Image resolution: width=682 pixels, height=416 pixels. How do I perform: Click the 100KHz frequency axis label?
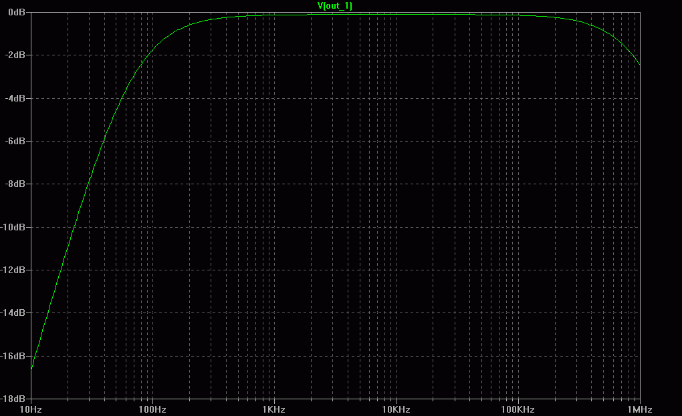tap(518, 409)
